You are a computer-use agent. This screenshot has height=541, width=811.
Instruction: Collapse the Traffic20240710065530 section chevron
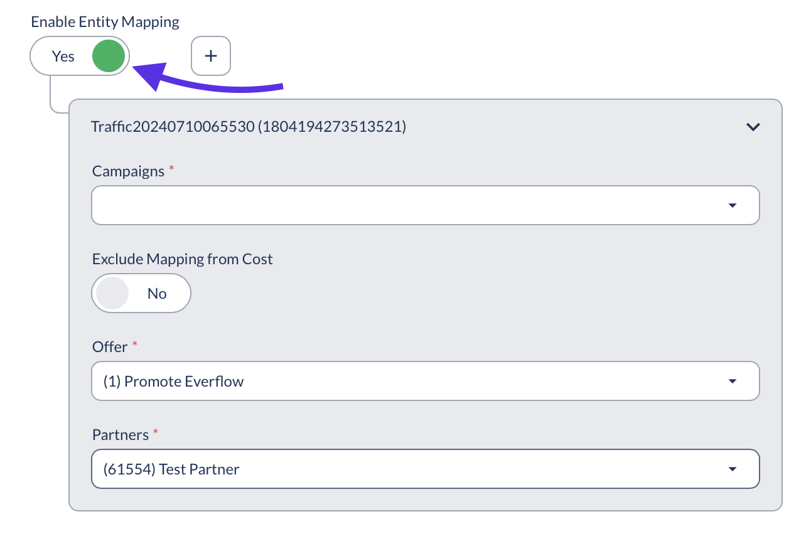tap(753, 127)
